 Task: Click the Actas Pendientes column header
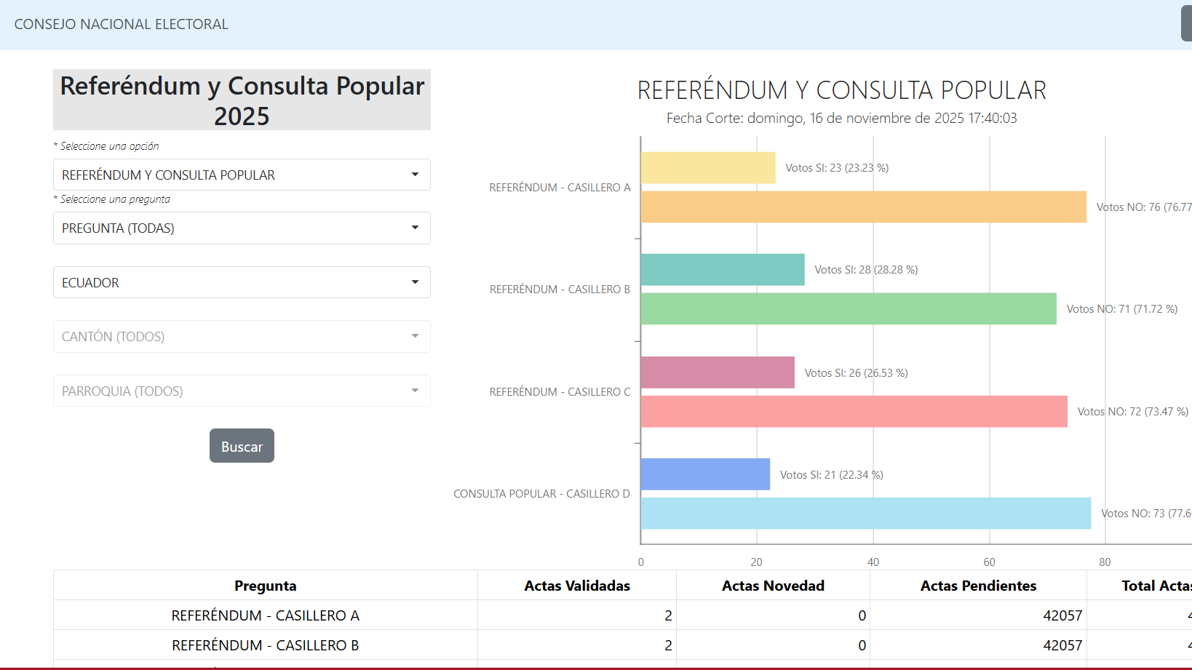[x=977, y=586]
